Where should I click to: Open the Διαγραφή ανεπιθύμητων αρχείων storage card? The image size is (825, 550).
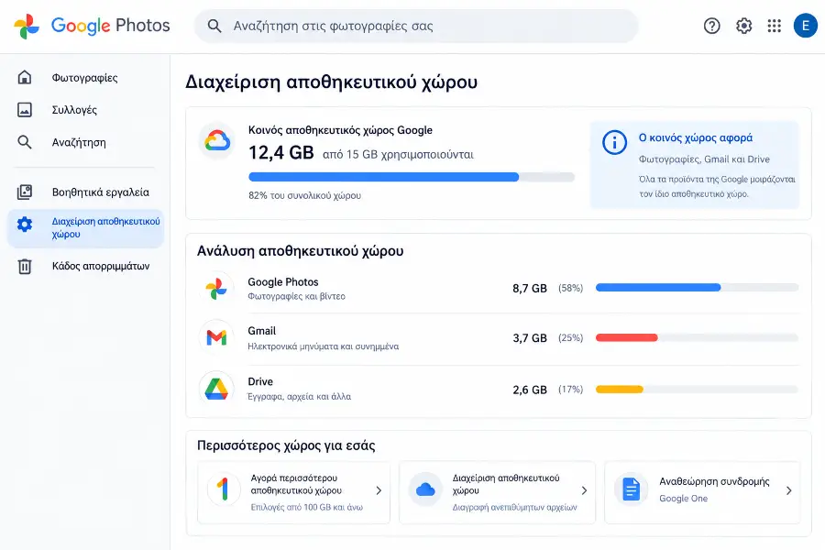click(497, 492)
